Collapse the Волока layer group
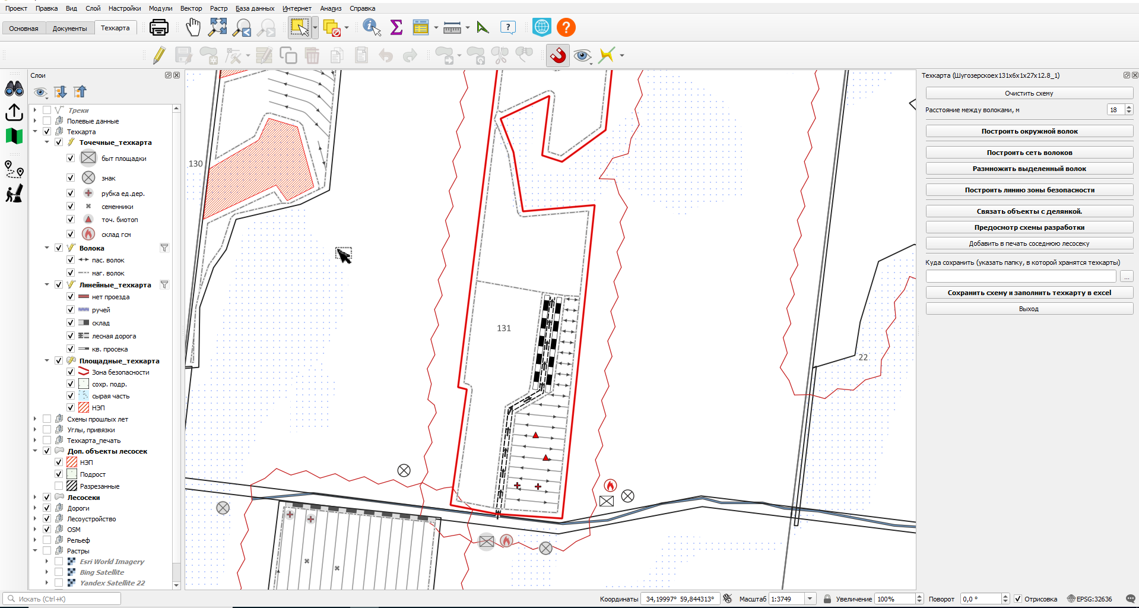 [47, 248]
